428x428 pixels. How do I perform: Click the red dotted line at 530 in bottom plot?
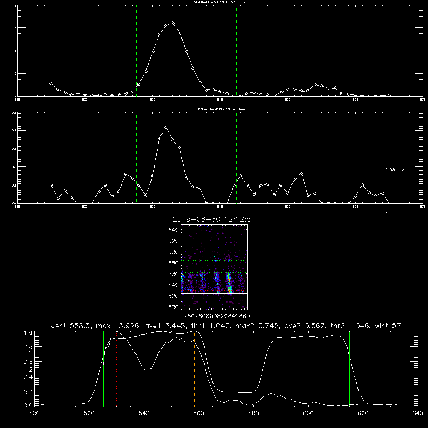pyautogui.click(x=116, y=369)
